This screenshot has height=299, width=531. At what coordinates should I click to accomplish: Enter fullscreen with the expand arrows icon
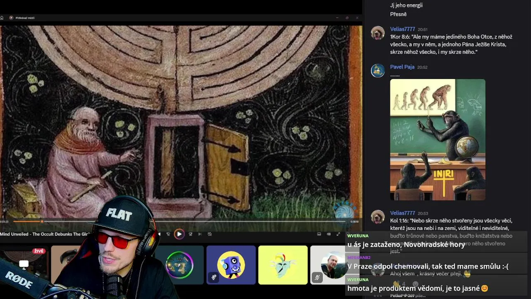tap(338, 234)
